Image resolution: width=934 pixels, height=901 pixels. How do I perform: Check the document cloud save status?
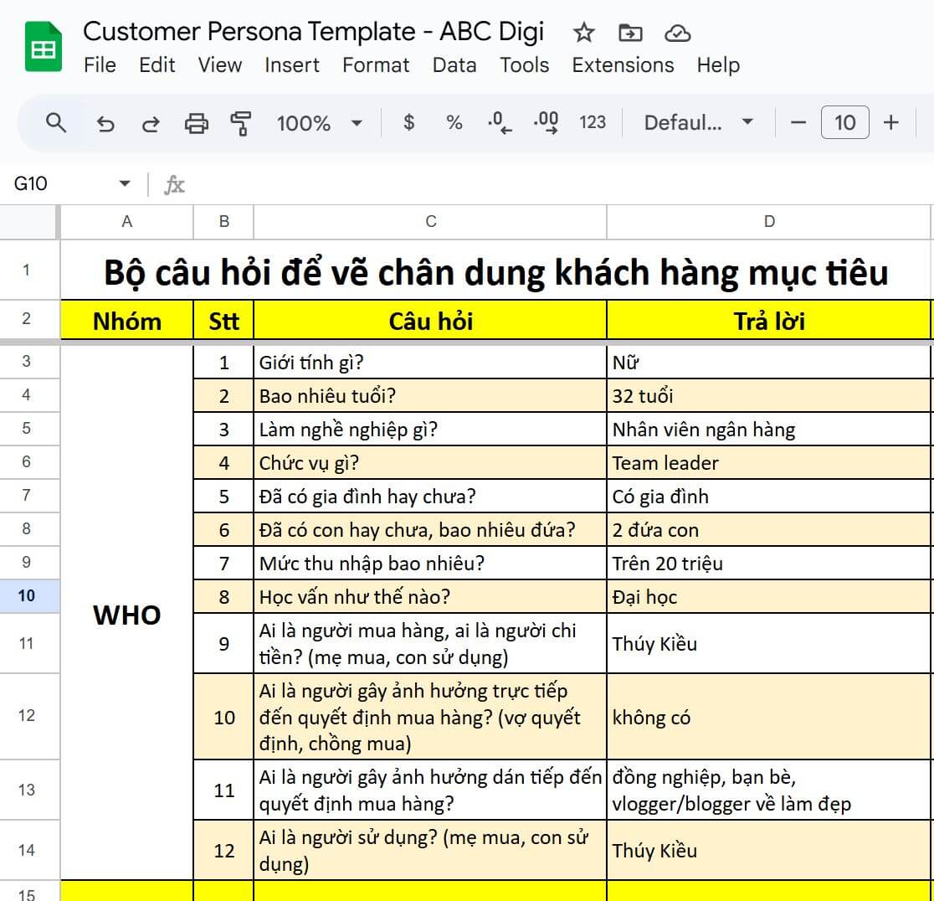(x=678, y=32)
